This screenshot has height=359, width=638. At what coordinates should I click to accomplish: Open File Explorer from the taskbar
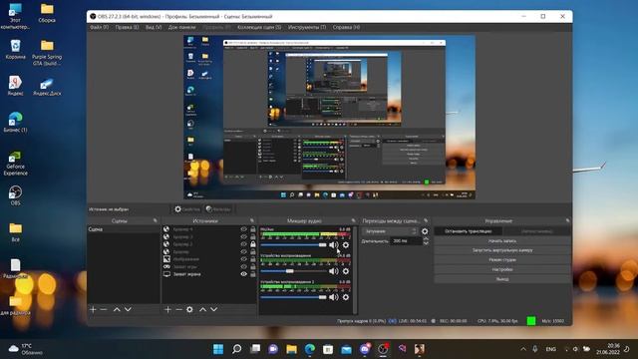pos(291,349)
